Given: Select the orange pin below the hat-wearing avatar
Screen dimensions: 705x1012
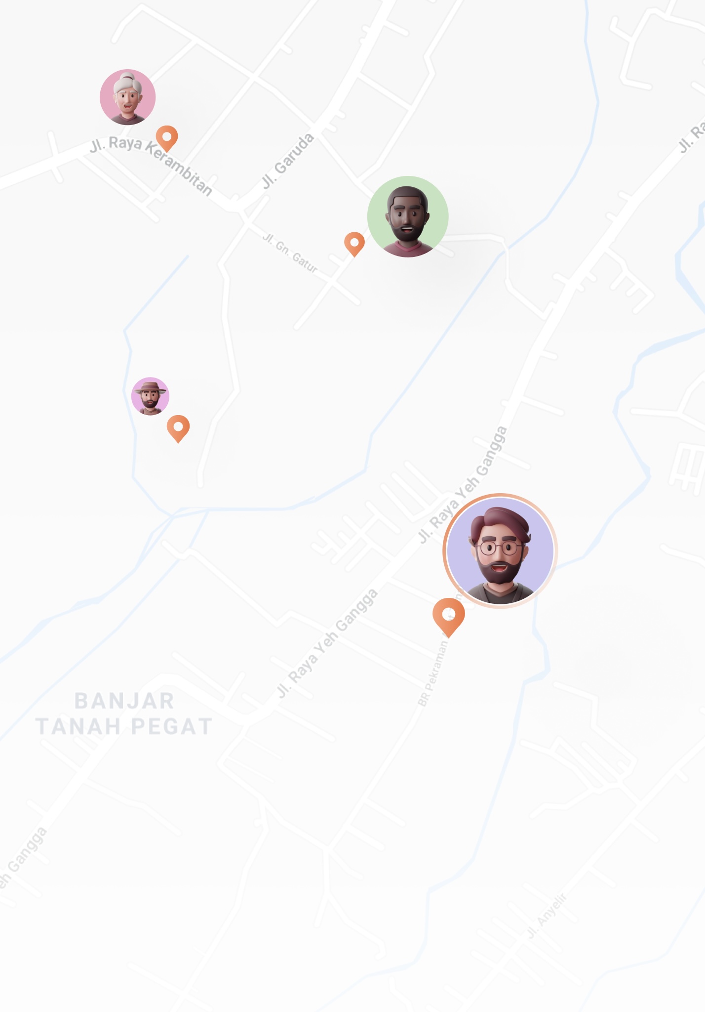Looking at the screenshot, I should click(178, 428).
